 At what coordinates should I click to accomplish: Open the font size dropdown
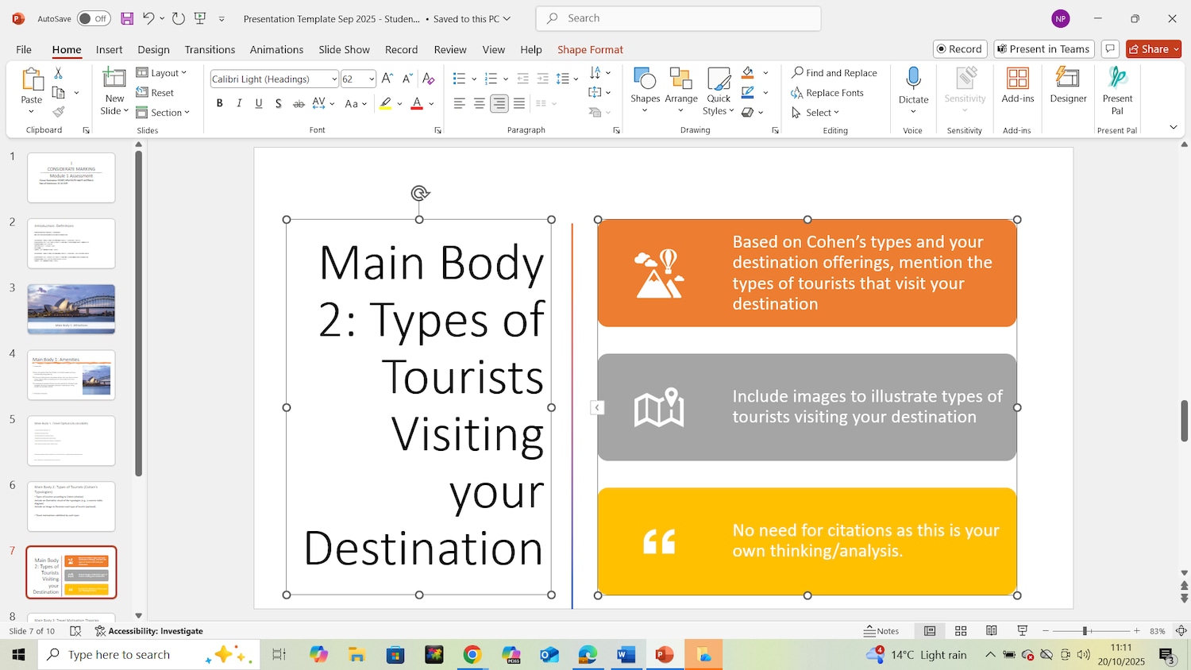[371, 79]
